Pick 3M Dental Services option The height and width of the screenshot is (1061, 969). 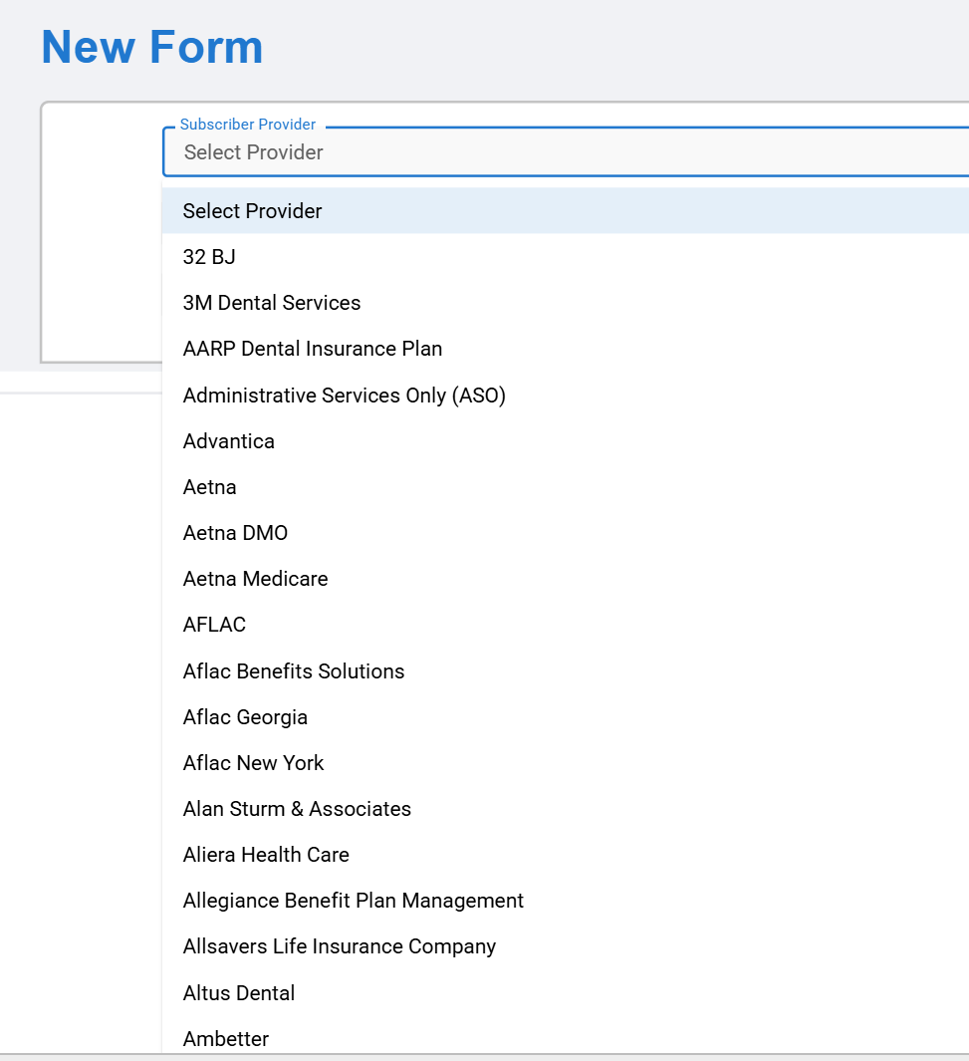(x=272, y=303)
